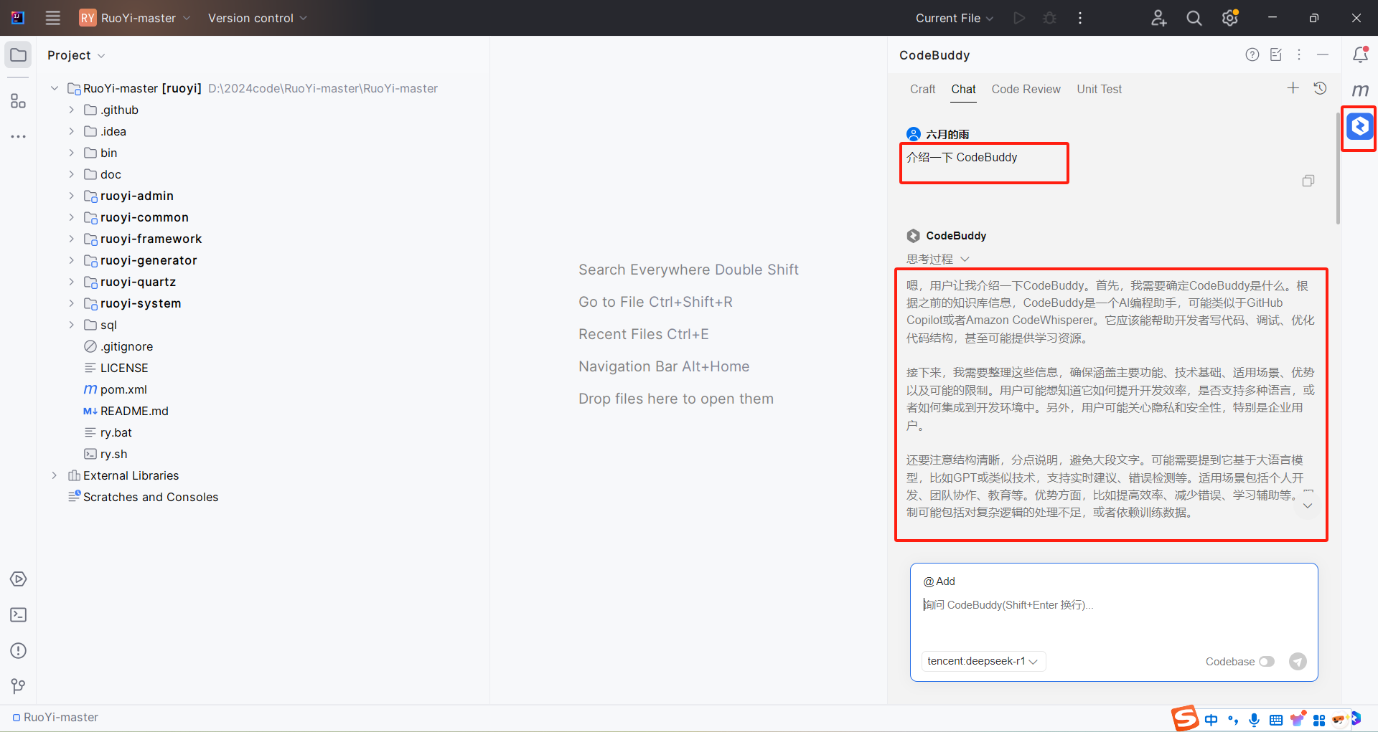
Task: Open the input method keyboard icon
Action: pos(1275,720)
